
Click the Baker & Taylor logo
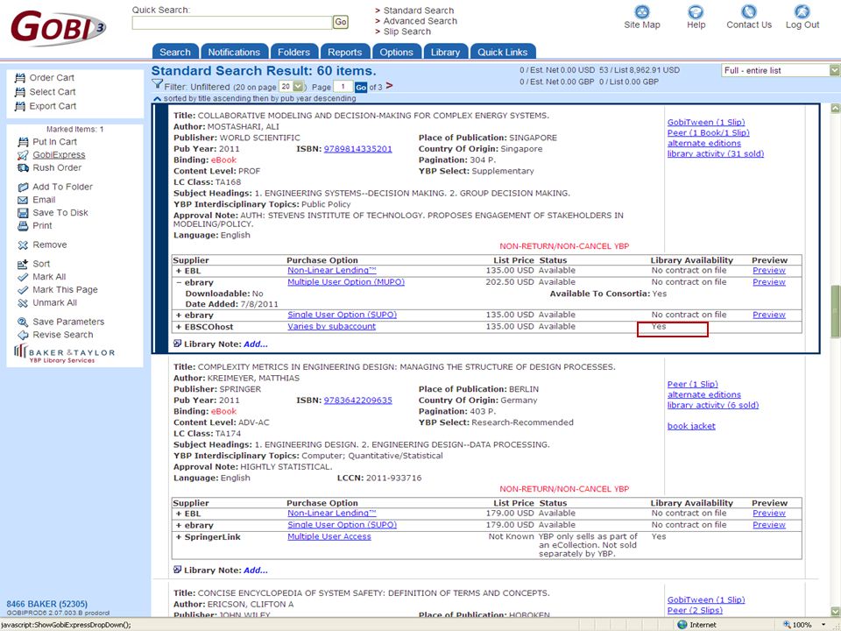tap(64, 354)
